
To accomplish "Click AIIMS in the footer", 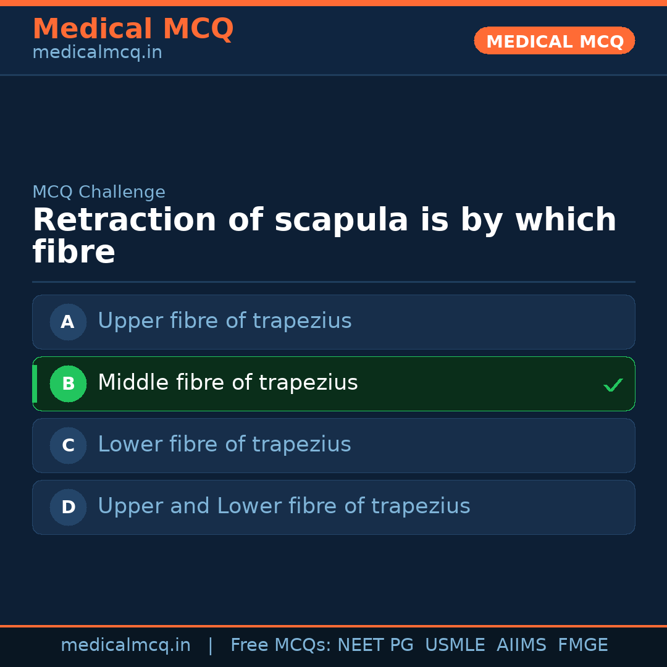I will click(x=521, y=645).
